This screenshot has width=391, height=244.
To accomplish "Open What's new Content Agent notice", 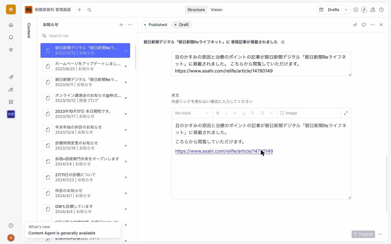I will [x=73, y=230].
